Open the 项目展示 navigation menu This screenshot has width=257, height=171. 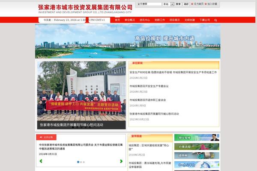click(175, 20)
